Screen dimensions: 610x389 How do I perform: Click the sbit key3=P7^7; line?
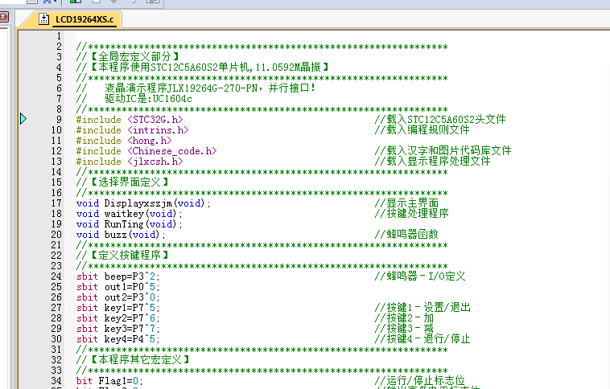(117, 330)
